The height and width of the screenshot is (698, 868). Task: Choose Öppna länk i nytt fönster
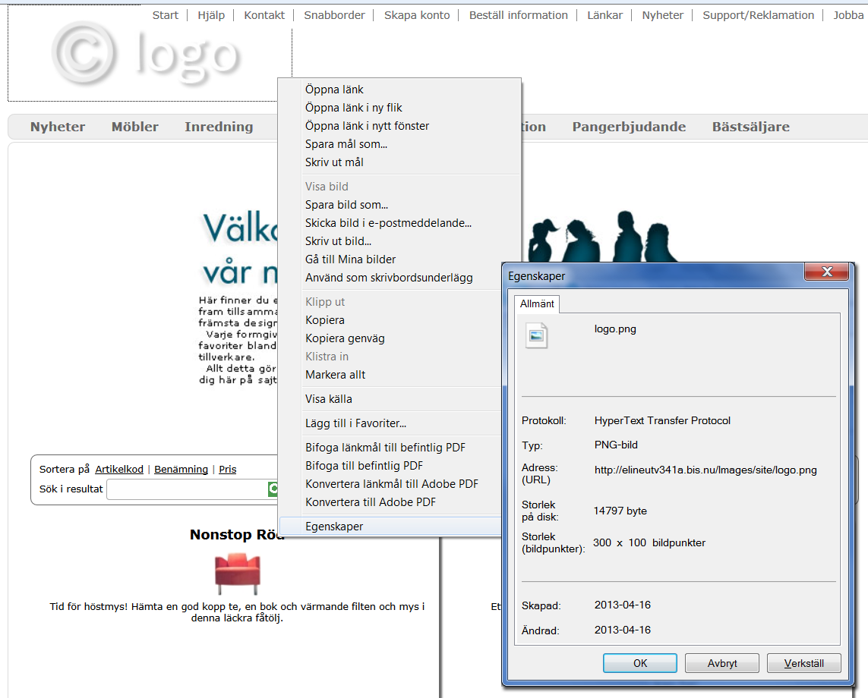(x=399, y=125)
